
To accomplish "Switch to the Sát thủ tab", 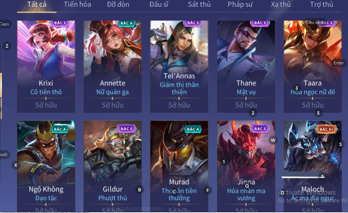I will [x=199, y=4].
